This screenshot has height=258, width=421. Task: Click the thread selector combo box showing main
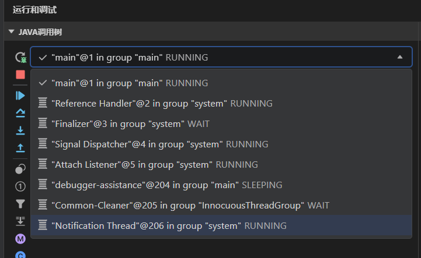point(221,57)
